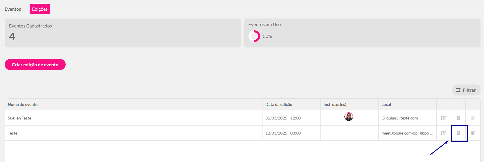Delete the Teste event edition
This screenshot has height=162, width=484.
click(473, 133)
